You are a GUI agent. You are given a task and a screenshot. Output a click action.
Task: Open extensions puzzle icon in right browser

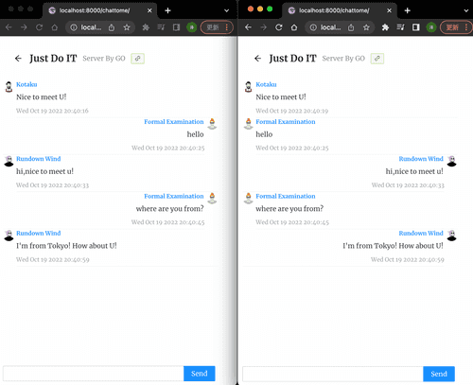tap(385, 27)
